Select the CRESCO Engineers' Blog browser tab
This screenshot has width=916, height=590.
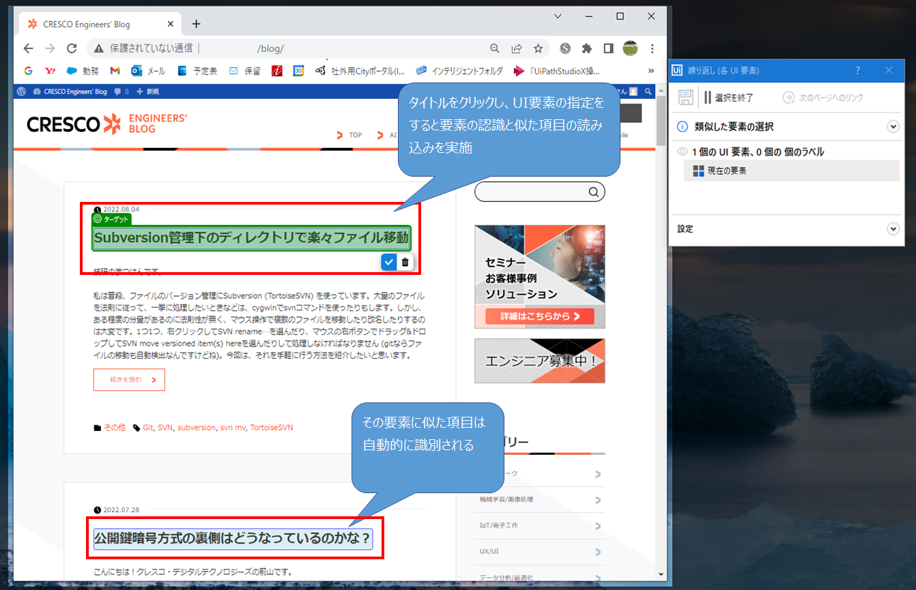(x=101, y=24)
